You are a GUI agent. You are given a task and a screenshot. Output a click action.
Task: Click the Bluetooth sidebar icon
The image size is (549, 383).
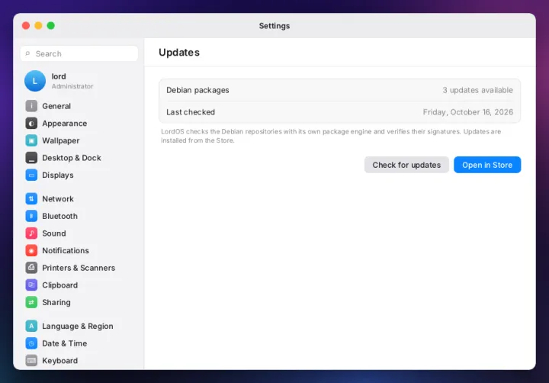[x=31, y=216]
